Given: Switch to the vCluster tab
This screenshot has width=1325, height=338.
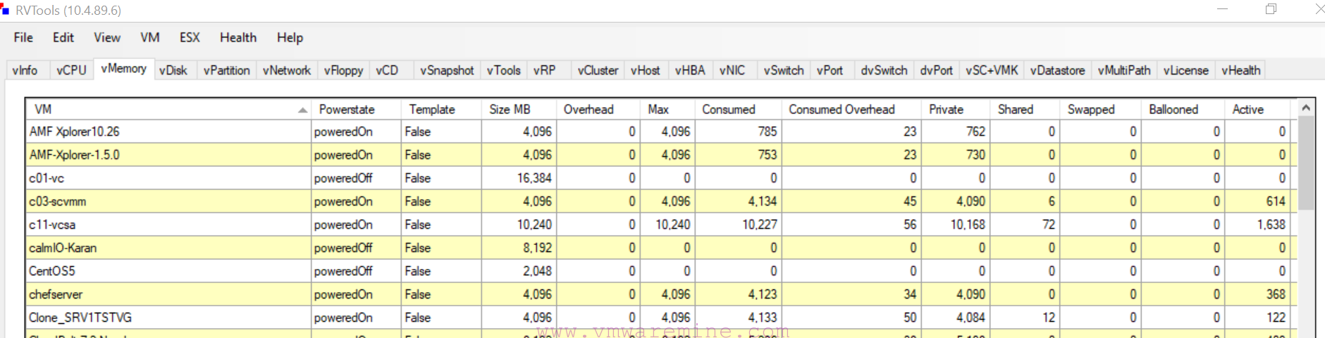Looking at the screenshot, I should (x=598, y=70).
